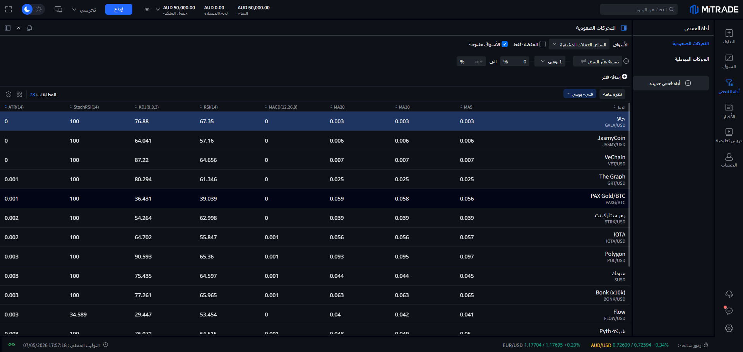Sort table by MA5 column
Image resolution: width=743 pixels, height=352 pixels.
pos(466,107)
